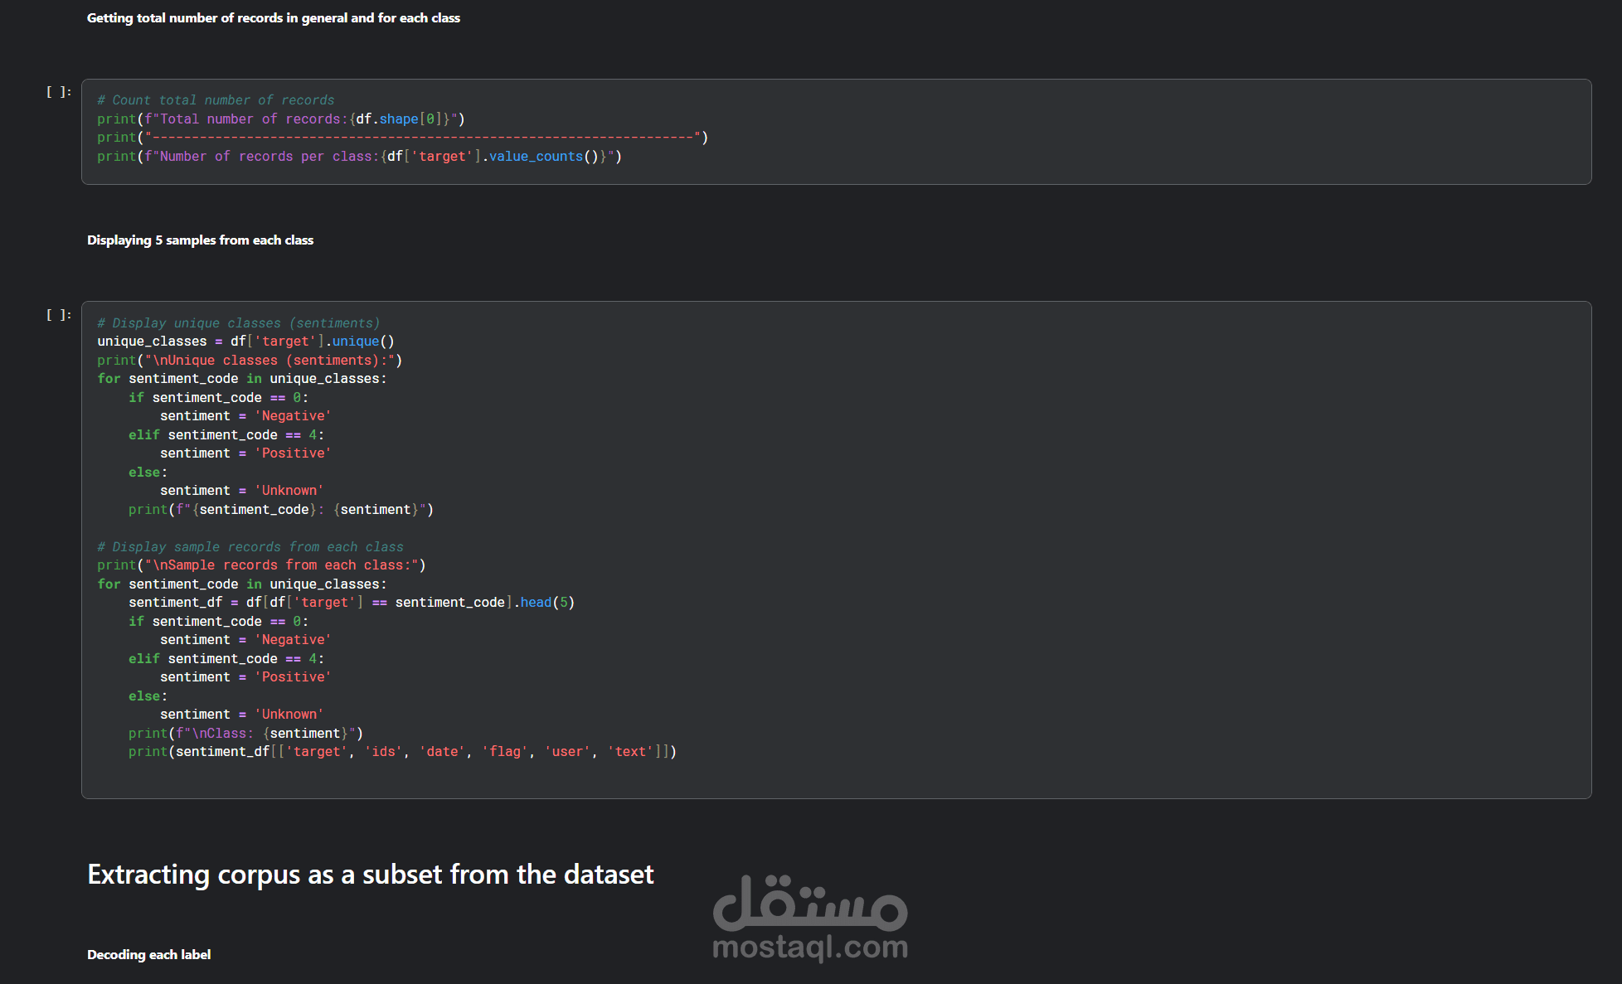Click the 'Count total number of records' comment

click(x=216, y=100)
